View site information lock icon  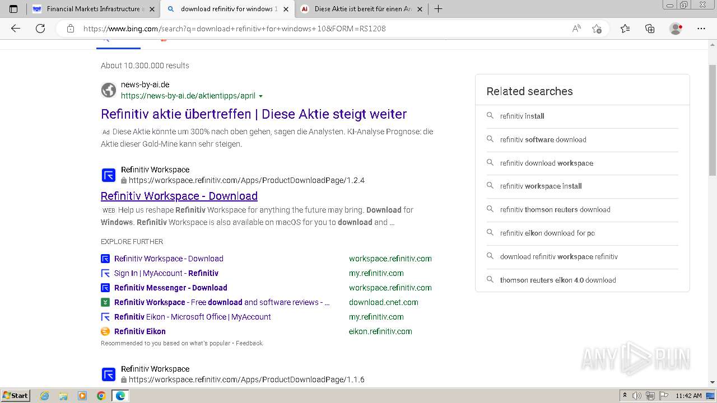[71, 29]
